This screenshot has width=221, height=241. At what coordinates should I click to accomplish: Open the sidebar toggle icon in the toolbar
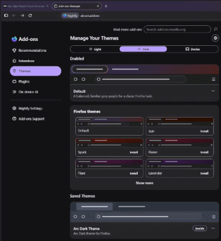6,16
